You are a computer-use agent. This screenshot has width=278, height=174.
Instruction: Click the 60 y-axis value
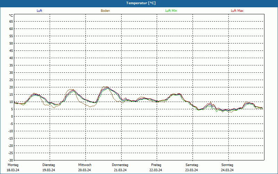coord(11,29)
